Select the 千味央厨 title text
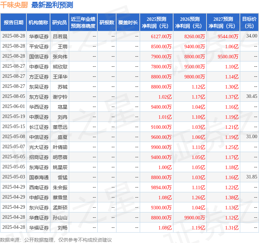 (x=14, y=5)
